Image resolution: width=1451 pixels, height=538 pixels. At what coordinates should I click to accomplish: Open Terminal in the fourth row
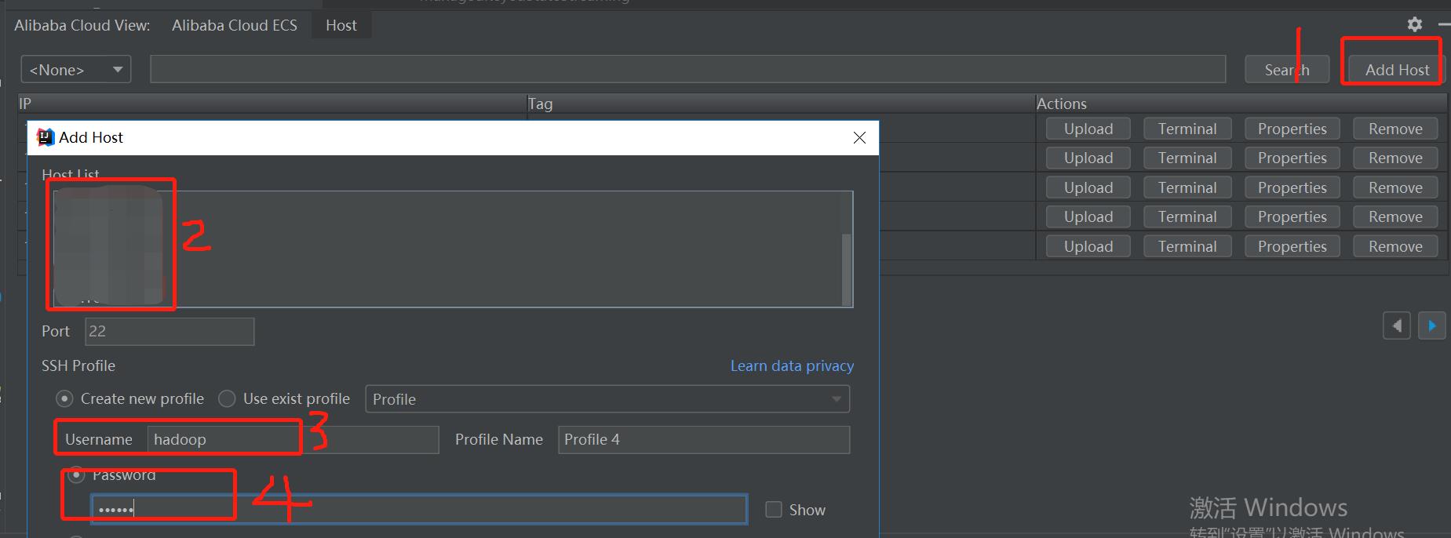click(x=1187, y=216)
